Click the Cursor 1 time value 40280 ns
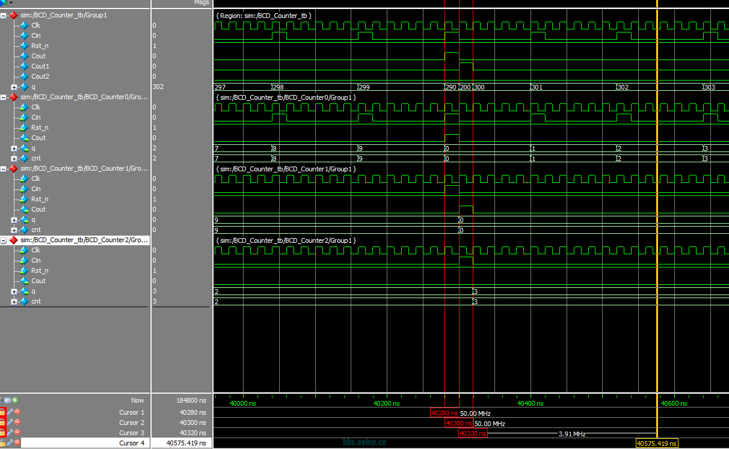Viewport: 729px width, 449px height. click(193, 412)
